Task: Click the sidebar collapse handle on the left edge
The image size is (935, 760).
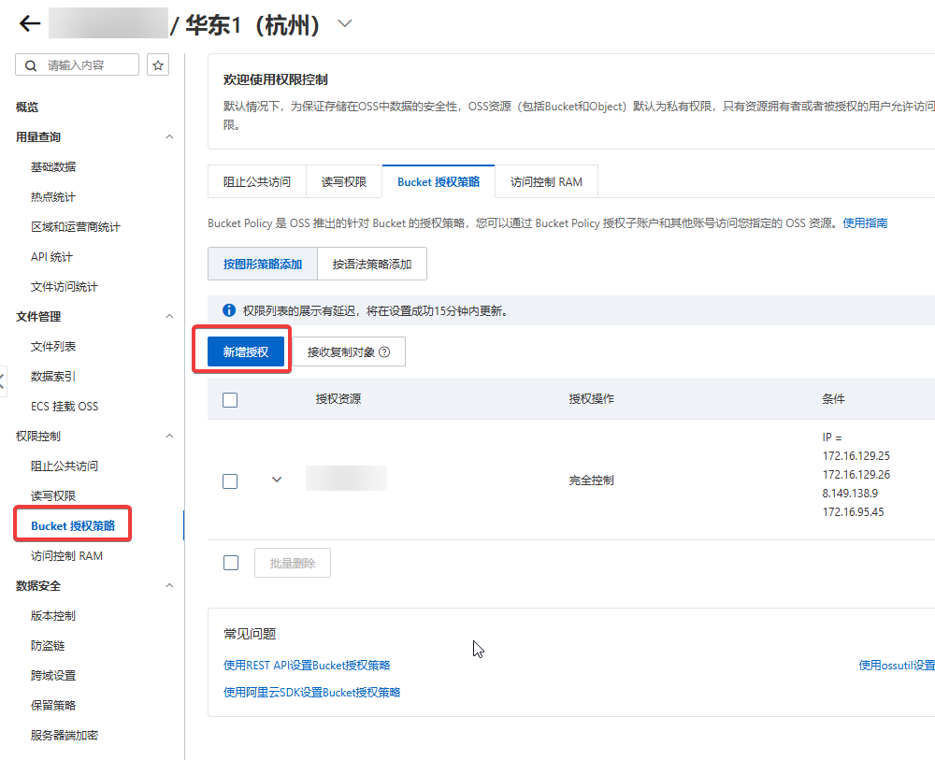Action: pyautogui.click(x=4, y=383)
